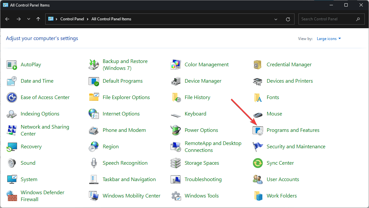369x208 pixels.
Task: Open the Storage Spaces icon
Action: 175,163
